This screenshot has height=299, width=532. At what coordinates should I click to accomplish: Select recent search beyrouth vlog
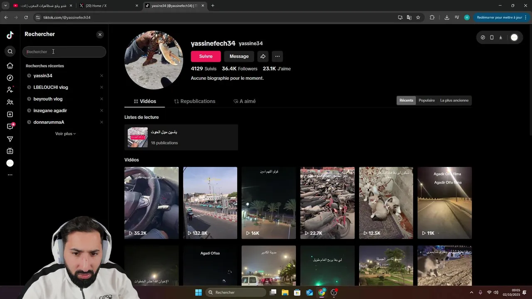48,99
